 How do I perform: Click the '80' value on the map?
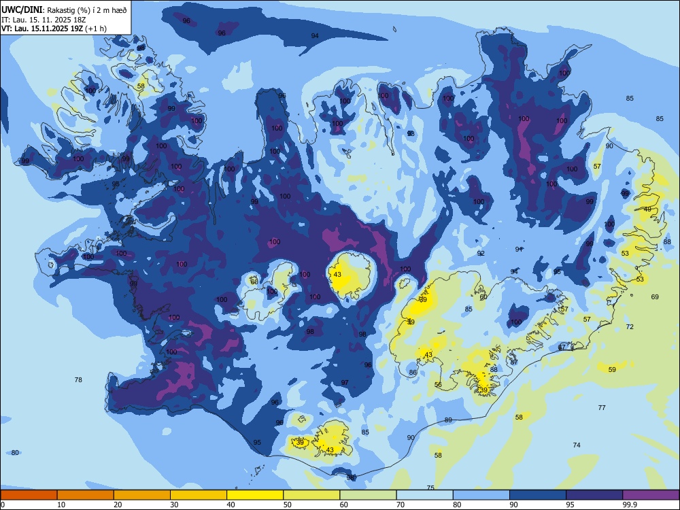15,452
